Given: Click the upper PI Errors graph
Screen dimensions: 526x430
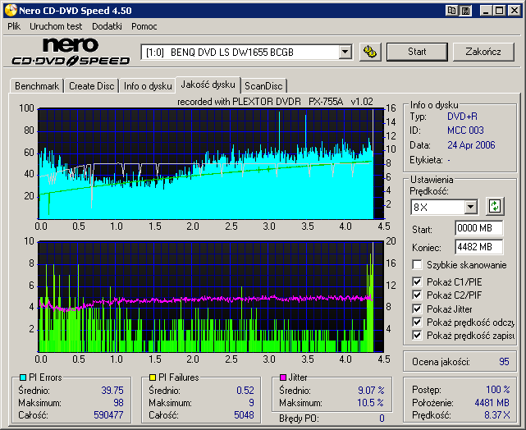Looking at the screenshot, I should tap(211, 163).
